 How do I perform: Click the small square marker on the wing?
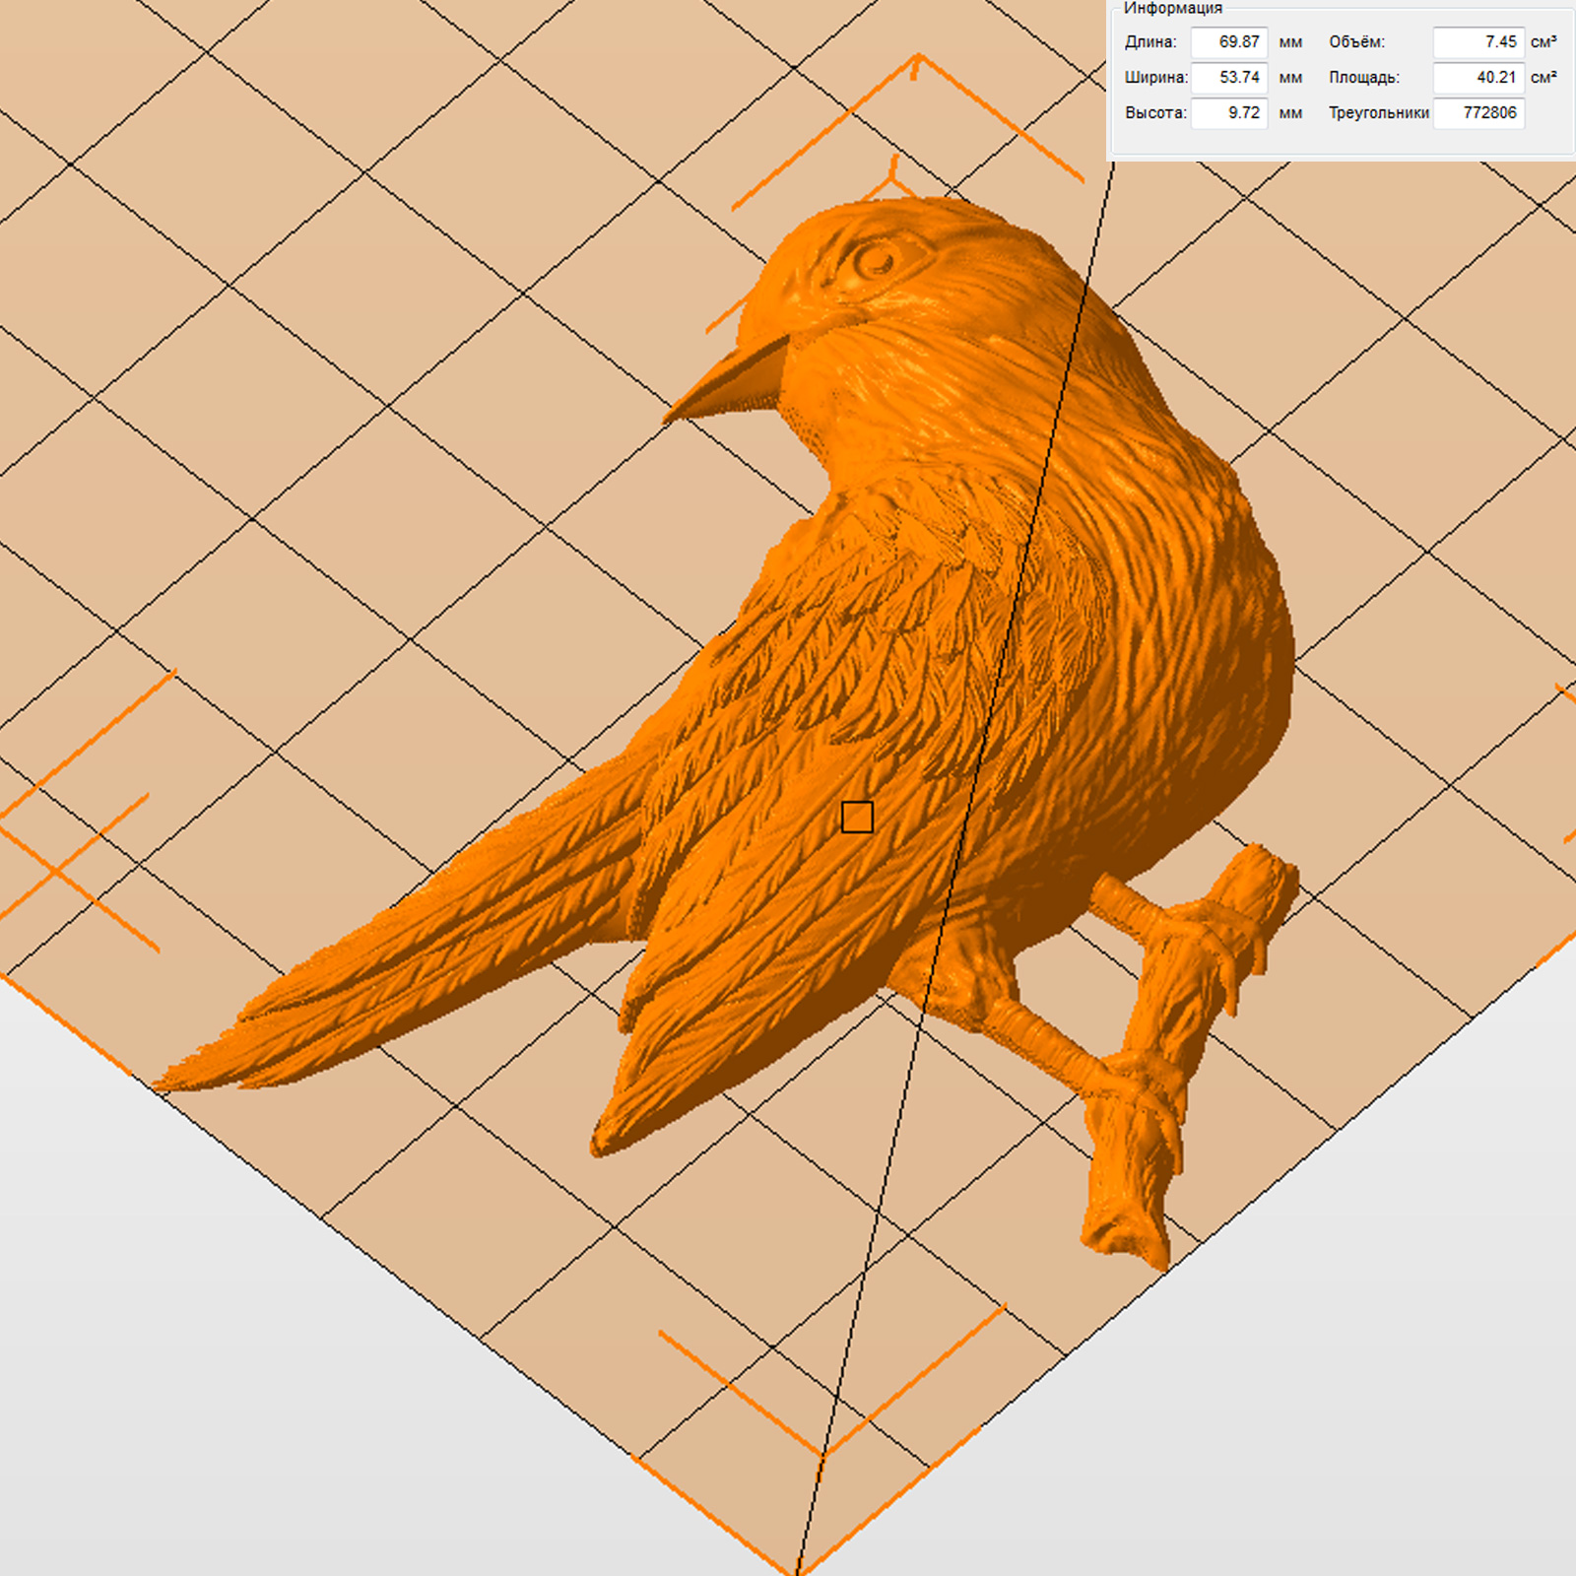pyautogui.click(x=857, y=818)
